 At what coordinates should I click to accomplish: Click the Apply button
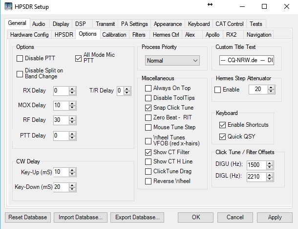[x=275, y=217]
